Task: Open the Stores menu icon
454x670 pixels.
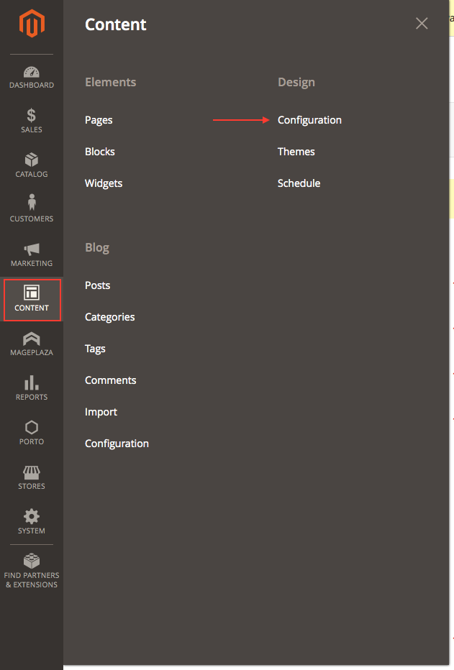Action: click(x=31, y=477)
